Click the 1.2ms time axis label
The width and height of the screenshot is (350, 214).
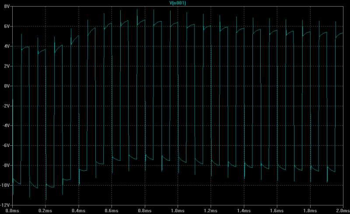pyautogui.click(x=210, y=210)
